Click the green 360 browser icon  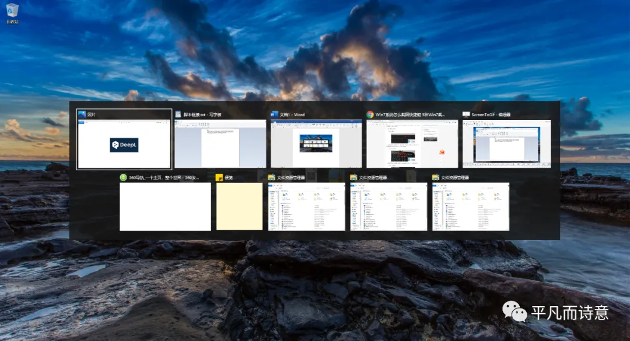point(123,177)
